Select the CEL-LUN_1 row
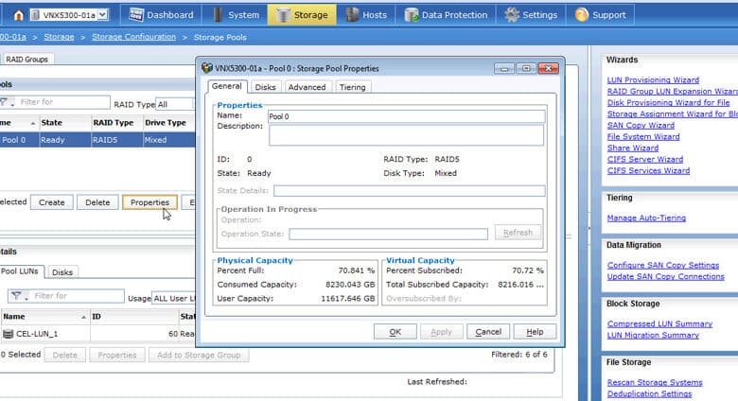Screen dimensions: 738x401 click(97, 334)
